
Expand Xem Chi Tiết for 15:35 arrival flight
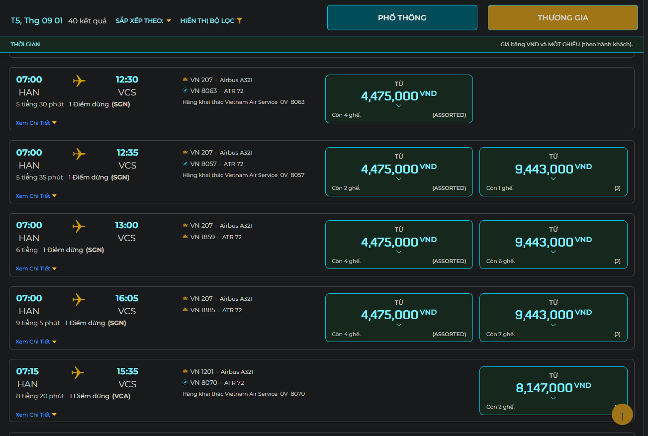pyautogui.click(x=36, y=415)
